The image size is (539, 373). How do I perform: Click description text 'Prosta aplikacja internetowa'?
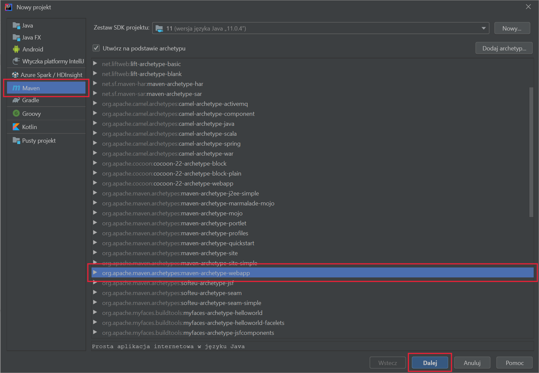[x=143, y=346]
